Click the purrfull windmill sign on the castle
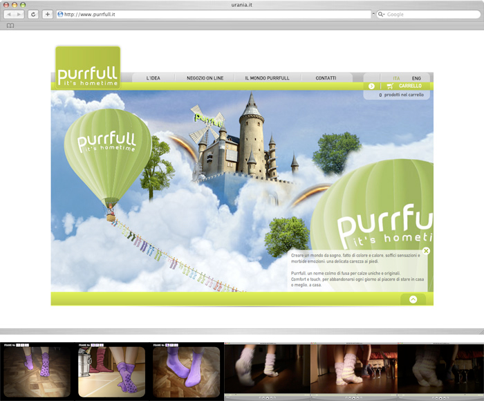This screenshot has height=401, width=484. [209, 120]
